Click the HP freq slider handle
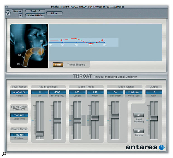 [57, 120]
